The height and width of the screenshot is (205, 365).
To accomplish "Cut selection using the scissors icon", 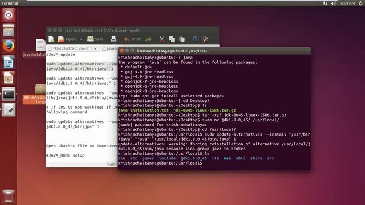I will (x=161, y=39).
